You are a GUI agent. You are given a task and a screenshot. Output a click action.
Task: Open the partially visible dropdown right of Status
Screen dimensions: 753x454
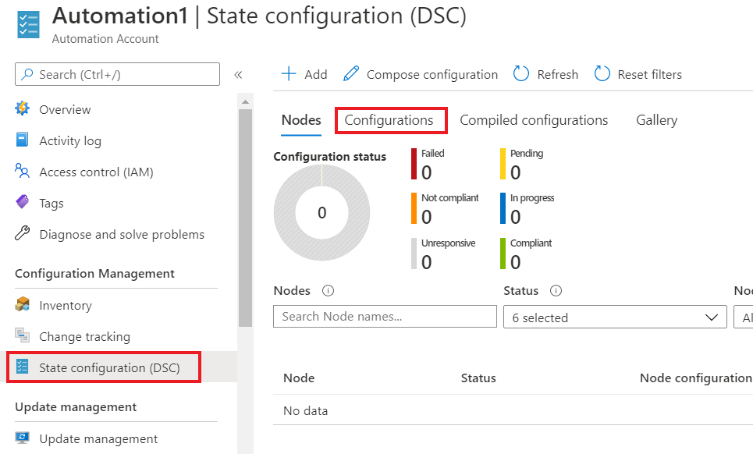tap(743, 317)
